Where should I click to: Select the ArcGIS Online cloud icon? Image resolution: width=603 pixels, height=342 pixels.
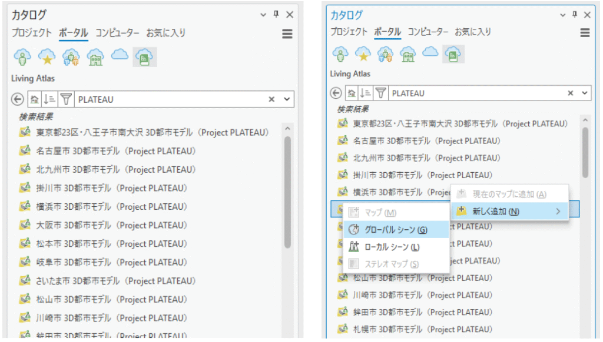[x=119, y=57]
